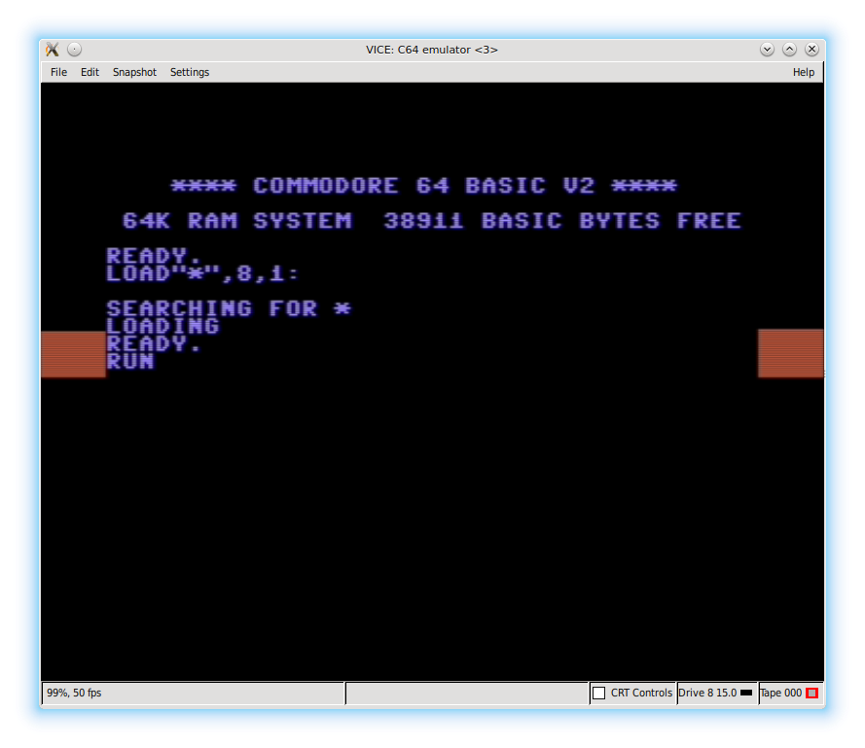Close the VICE C64 emulator window
This screenshot has height=748, width=865.
[x=811, y=50]
